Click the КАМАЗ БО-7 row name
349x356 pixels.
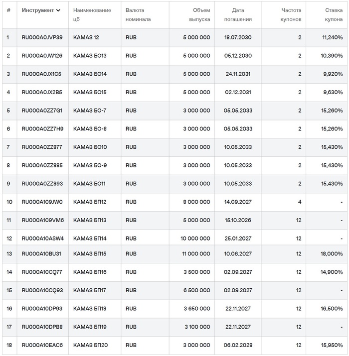point(90,111)
